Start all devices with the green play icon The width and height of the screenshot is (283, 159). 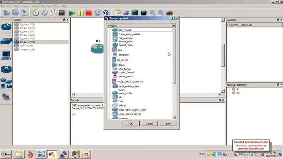coord(72,13)
